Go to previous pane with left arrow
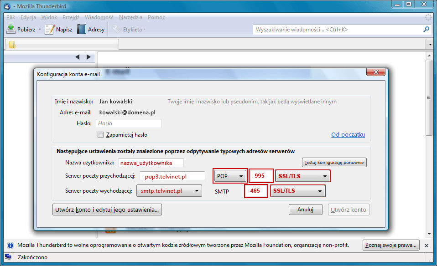Screen dimensions: 437x266 [77, 57]
